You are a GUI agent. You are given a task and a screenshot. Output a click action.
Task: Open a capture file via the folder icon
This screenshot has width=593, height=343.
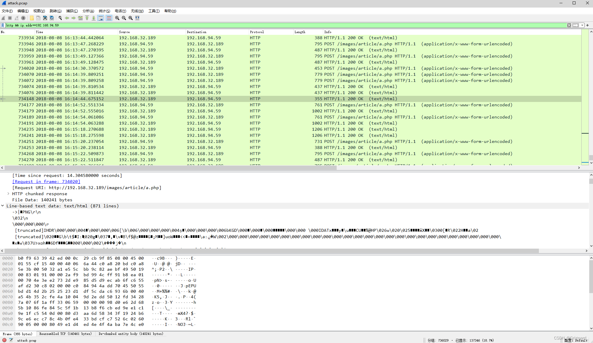(x=32, y=18)
